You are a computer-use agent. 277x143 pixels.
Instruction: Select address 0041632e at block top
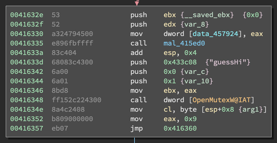26,15
